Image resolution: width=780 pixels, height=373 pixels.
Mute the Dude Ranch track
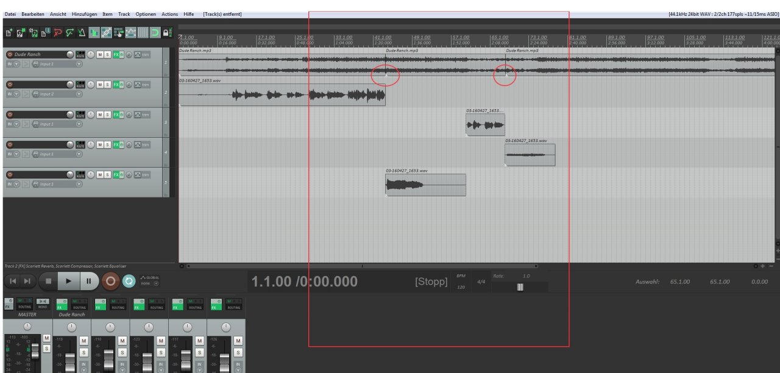[100, 54]
